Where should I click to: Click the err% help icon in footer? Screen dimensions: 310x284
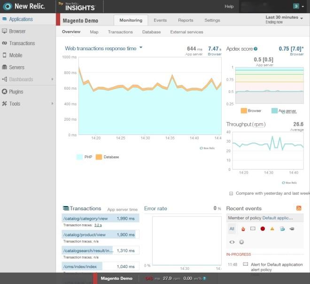click(x=204, y=278)
